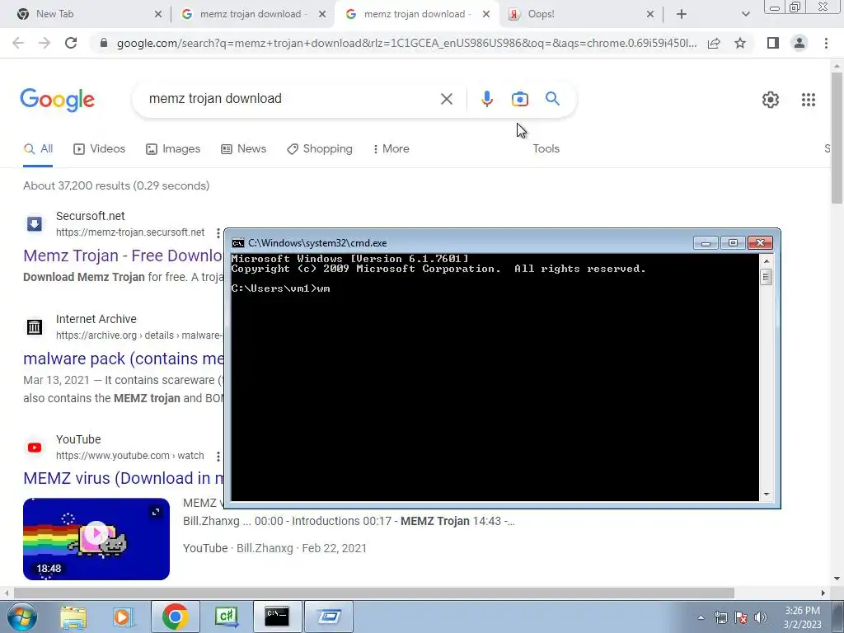Click the cmd window scroll up arrow
Viewport: 844px width, 633px height.
coord(767,261)
